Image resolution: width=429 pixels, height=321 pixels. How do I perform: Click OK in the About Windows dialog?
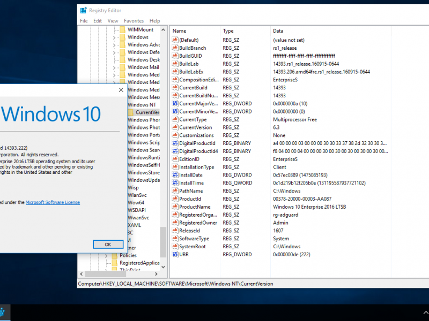108,244
